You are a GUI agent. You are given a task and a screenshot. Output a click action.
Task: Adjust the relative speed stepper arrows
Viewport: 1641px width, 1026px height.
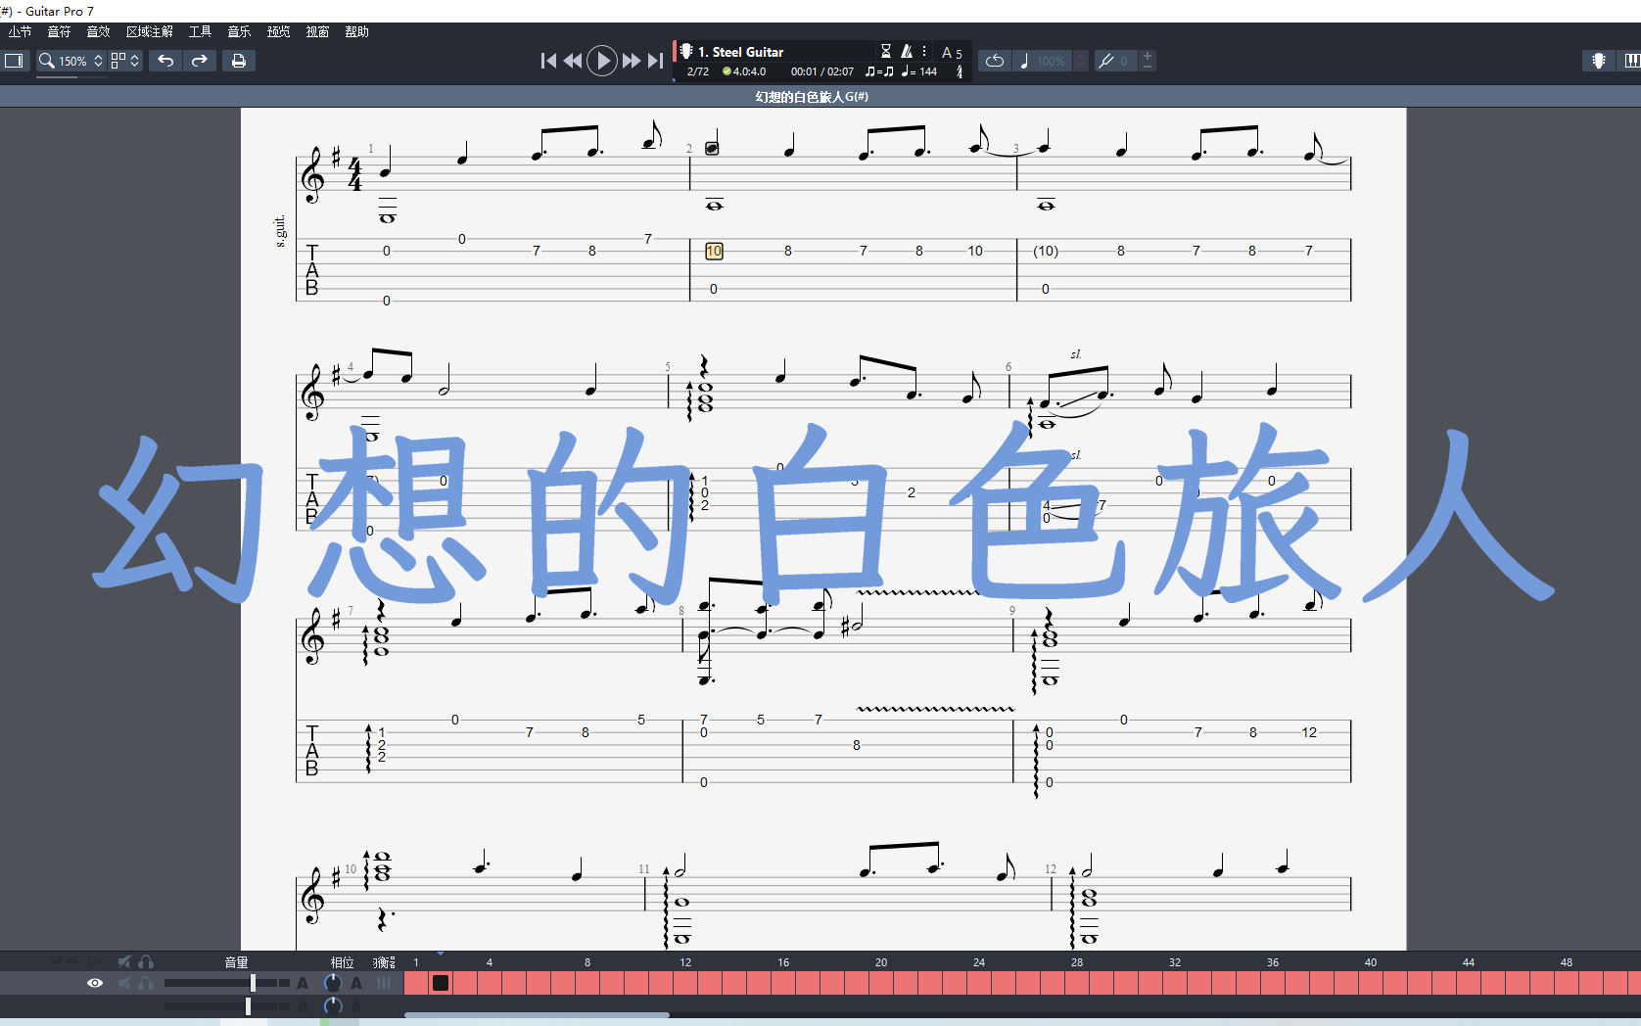tap(1081, 61)
